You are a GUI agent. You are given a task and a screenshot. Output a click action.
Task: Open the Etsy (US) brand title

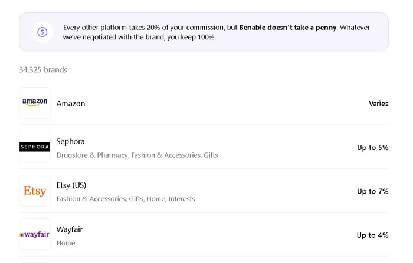pyautogui.click(x=71, y=185)
